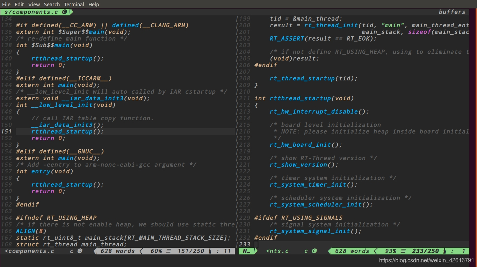The height and width of the screenshot is (267, 477).
Task: Click line number 151 in left gutter
Action: [x=6, y=132]
